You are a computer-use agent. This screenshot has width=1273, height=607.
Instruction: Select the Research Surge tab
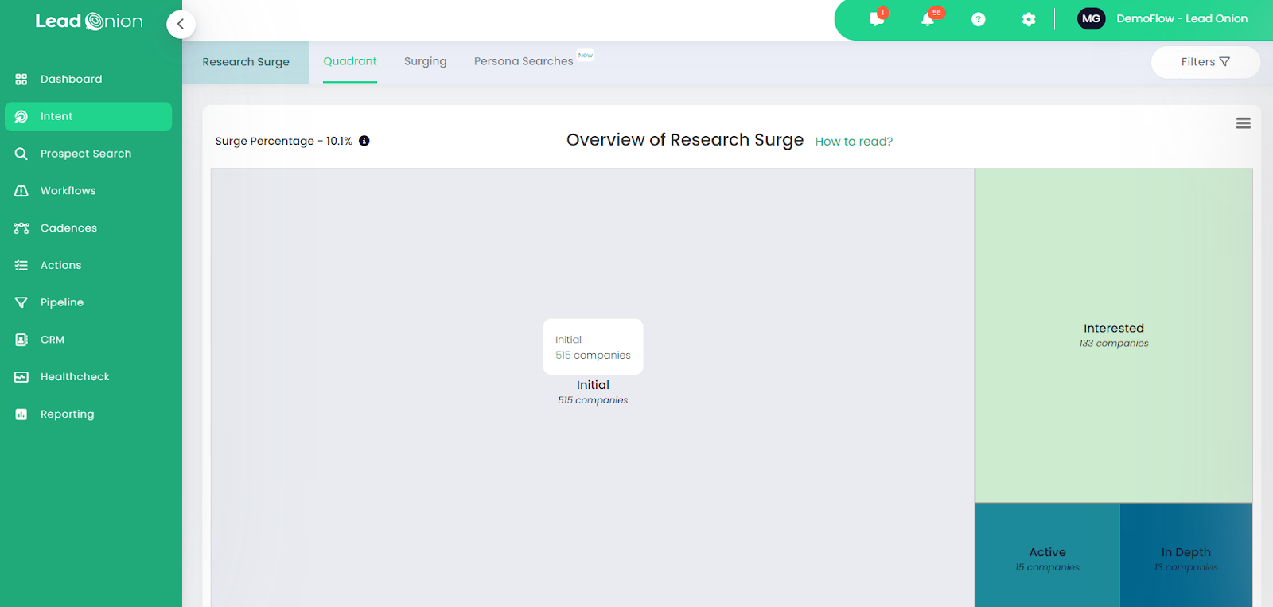tap(246, 62)
